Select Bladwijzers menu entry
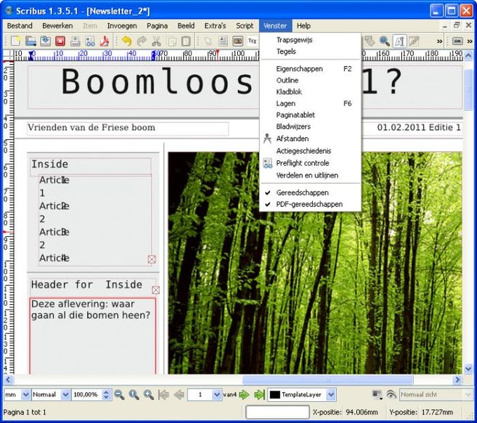The width and height of the screenshot is (477, 423). click(x=310, y=126)
